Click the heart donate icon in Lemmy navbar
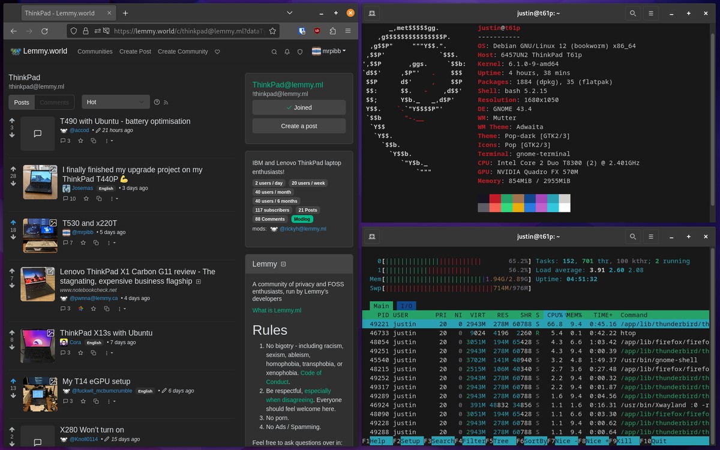Viewport: 720px width, 450px height. tap(217, 52)
